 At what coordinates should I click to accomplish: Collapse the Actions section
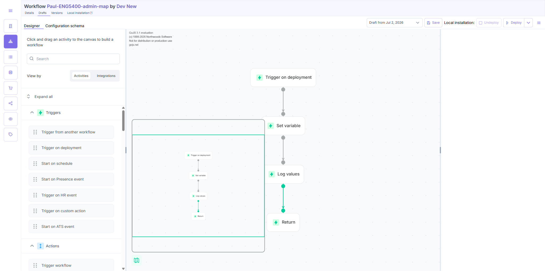coord(32,246)
